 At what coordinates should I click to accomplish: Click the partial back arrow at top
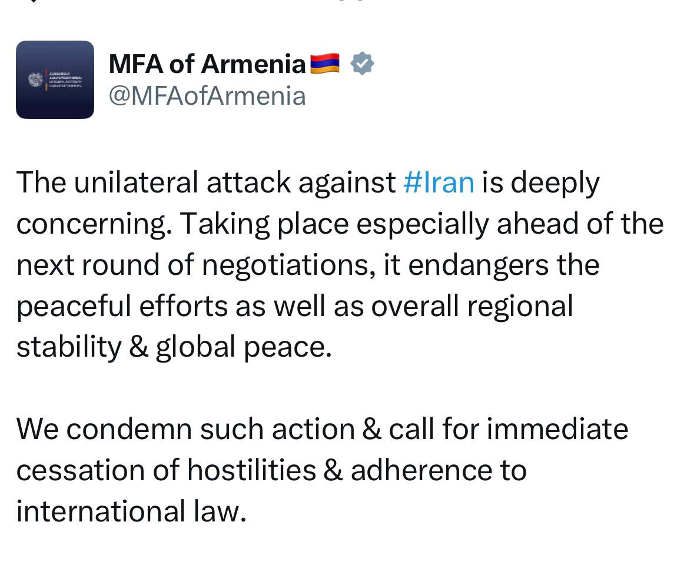(x=34, y=1)
